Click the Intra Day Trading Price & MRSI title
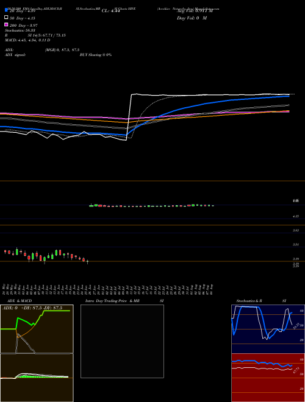 (124, 301)
